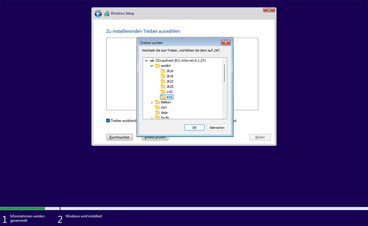Cancel with the Abbrechen button

pyautogui.click(x=217, y=128)
